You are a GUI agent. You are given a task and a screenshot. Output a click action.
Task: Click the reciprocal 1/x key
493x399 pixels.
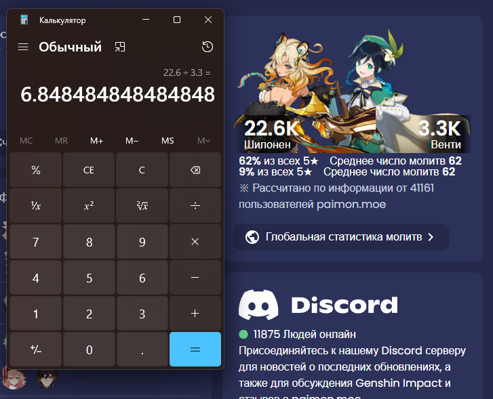[x=35, y=206]
